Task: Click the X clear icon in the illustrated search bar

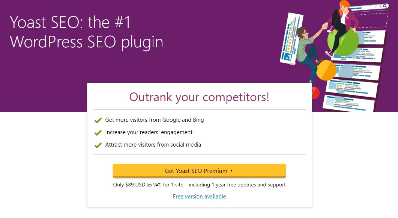Action: coord(375,6)
